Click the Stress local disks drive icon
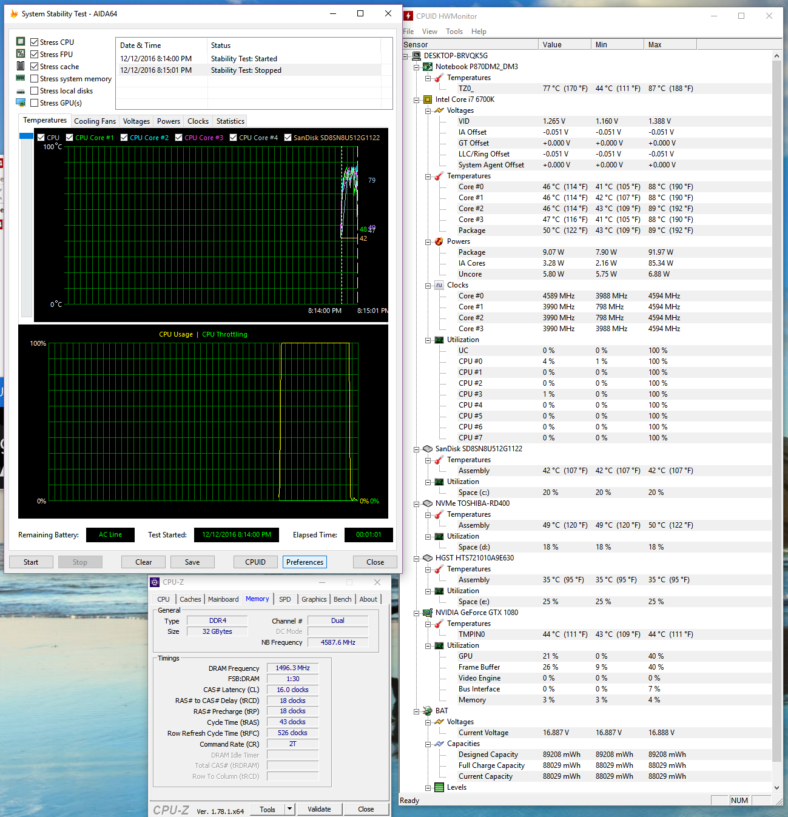 (x=21, y=91)
